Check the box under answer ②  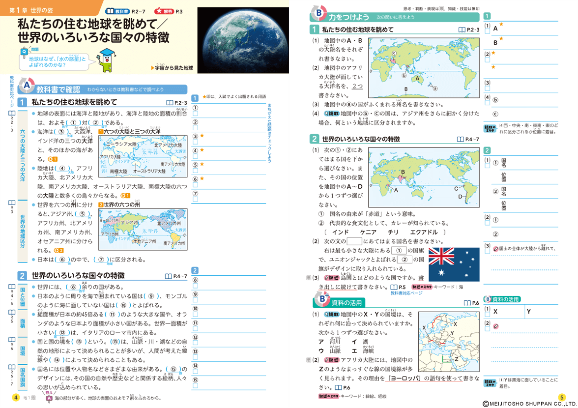[x=196, y=127]
